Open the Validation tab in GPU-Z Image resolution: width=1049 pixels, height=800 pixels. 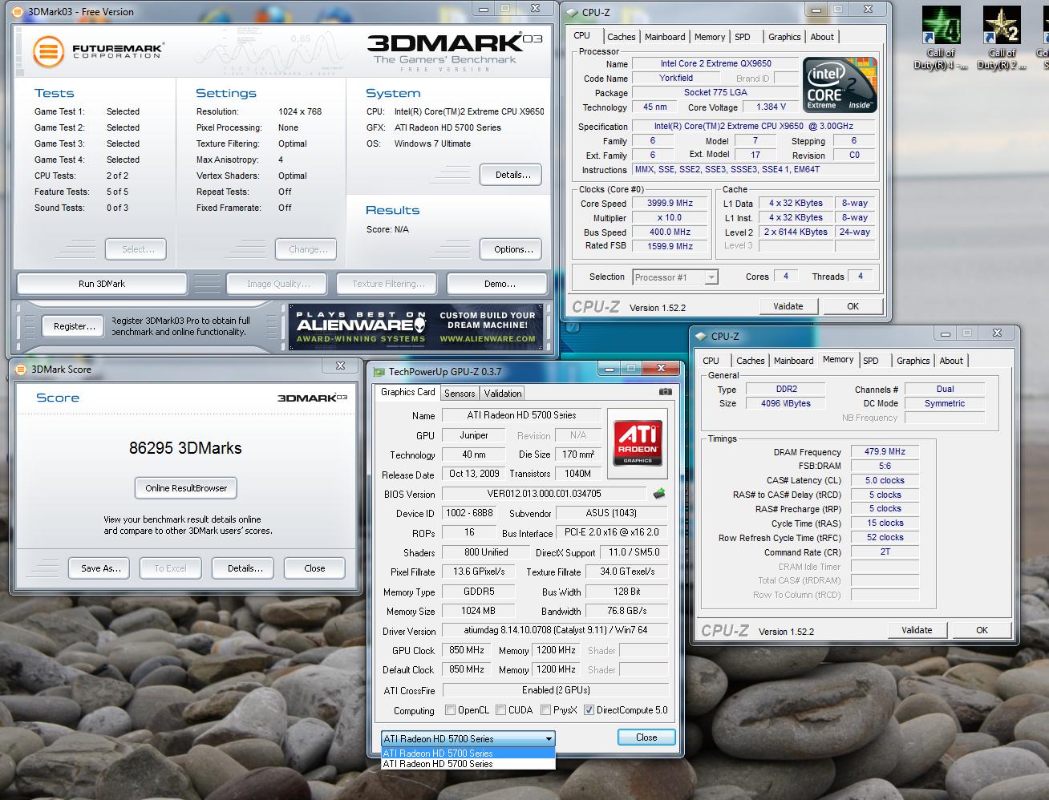coord(503,394)
